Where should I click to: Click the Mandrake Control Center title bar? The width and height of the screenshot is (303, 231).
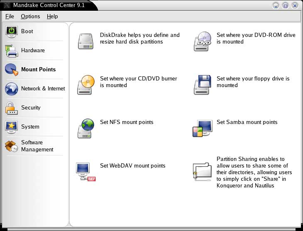click(166, 5)
